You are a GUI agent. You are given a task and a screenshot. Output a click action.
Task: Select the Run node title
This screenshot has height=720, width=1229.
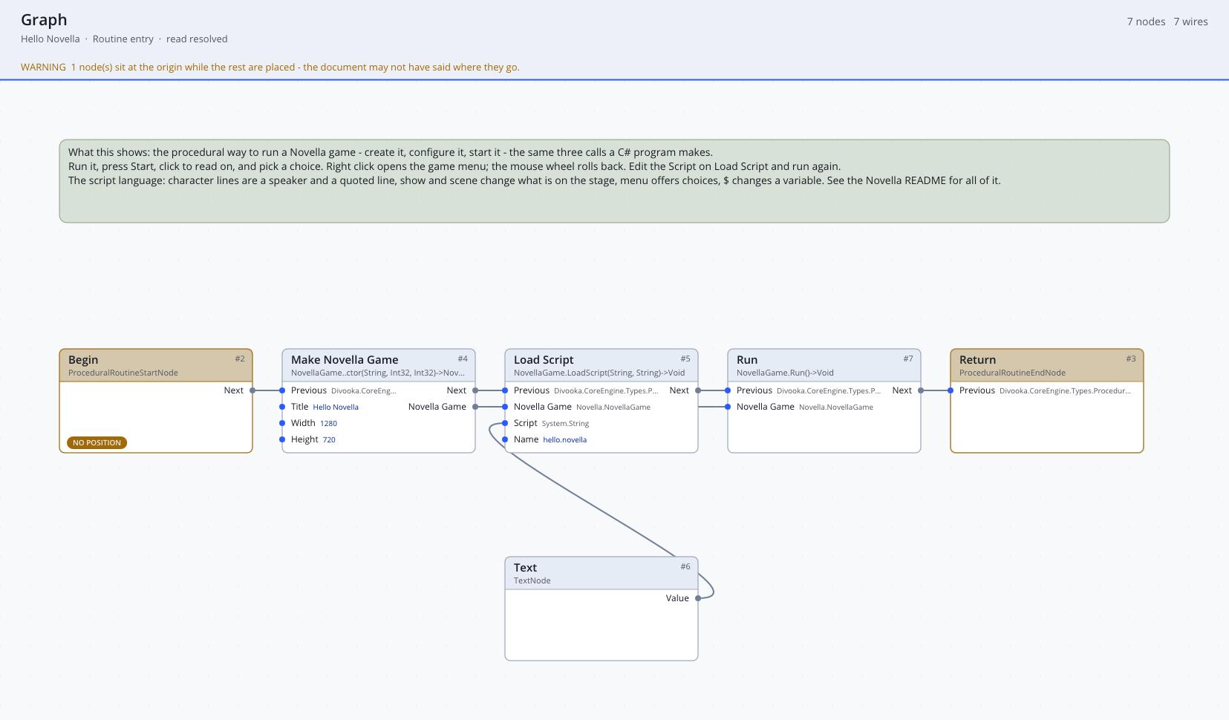pyautogui.click(x=747, y=360)
